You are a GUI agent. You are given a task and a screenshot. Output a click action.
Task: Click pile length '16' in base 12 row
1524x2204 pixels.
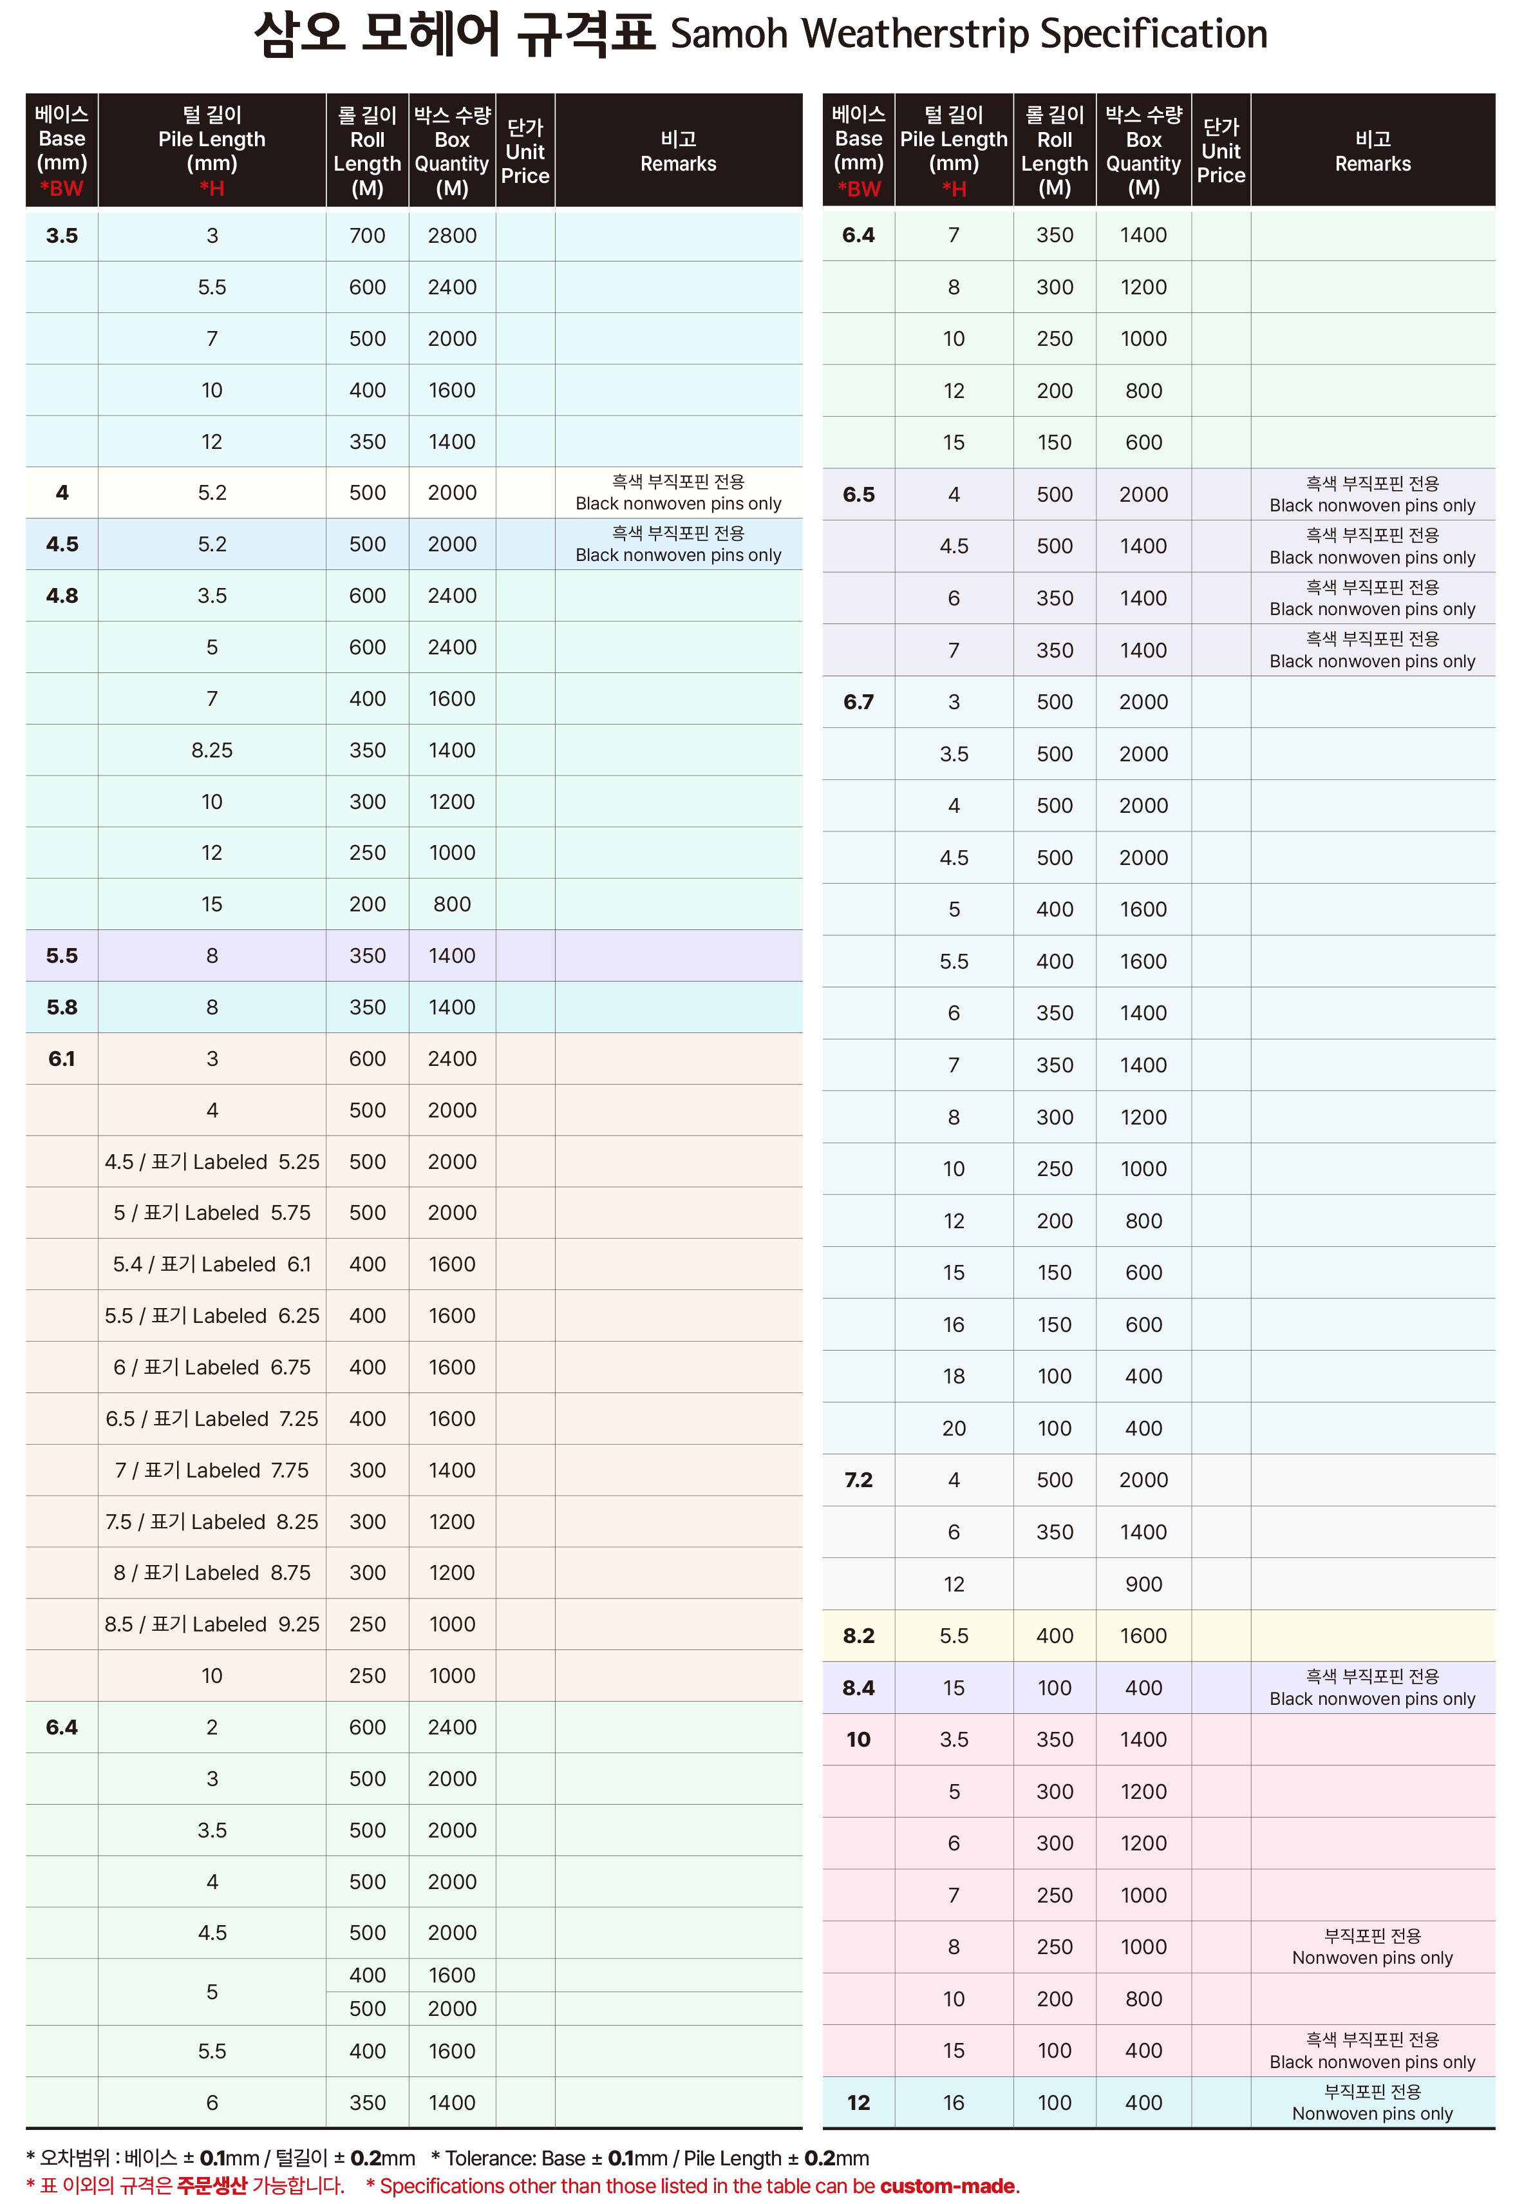pyautogui.click(x=954, y=2103)
